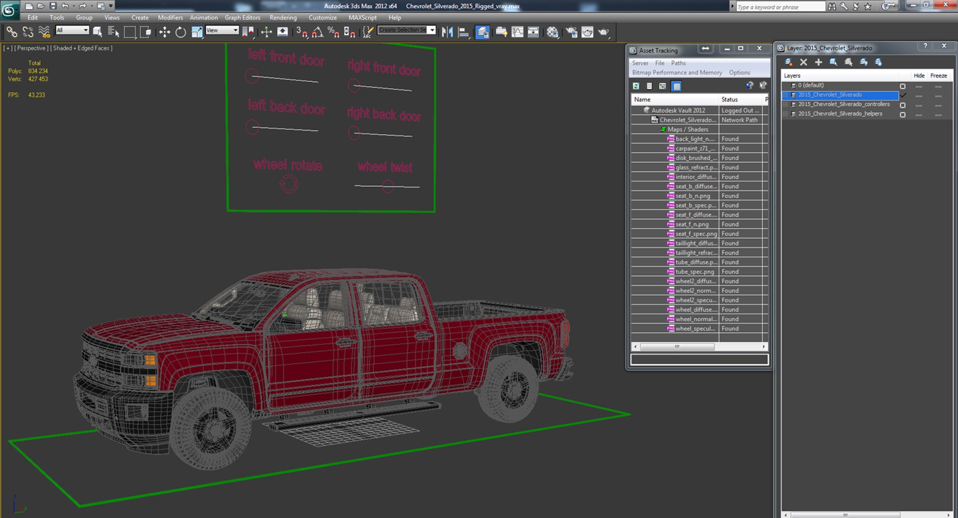Click Refresh icon in Asset Tracking toolbar
The width and height of the screenshot is (958, 518).
click(x=636, y=86)
